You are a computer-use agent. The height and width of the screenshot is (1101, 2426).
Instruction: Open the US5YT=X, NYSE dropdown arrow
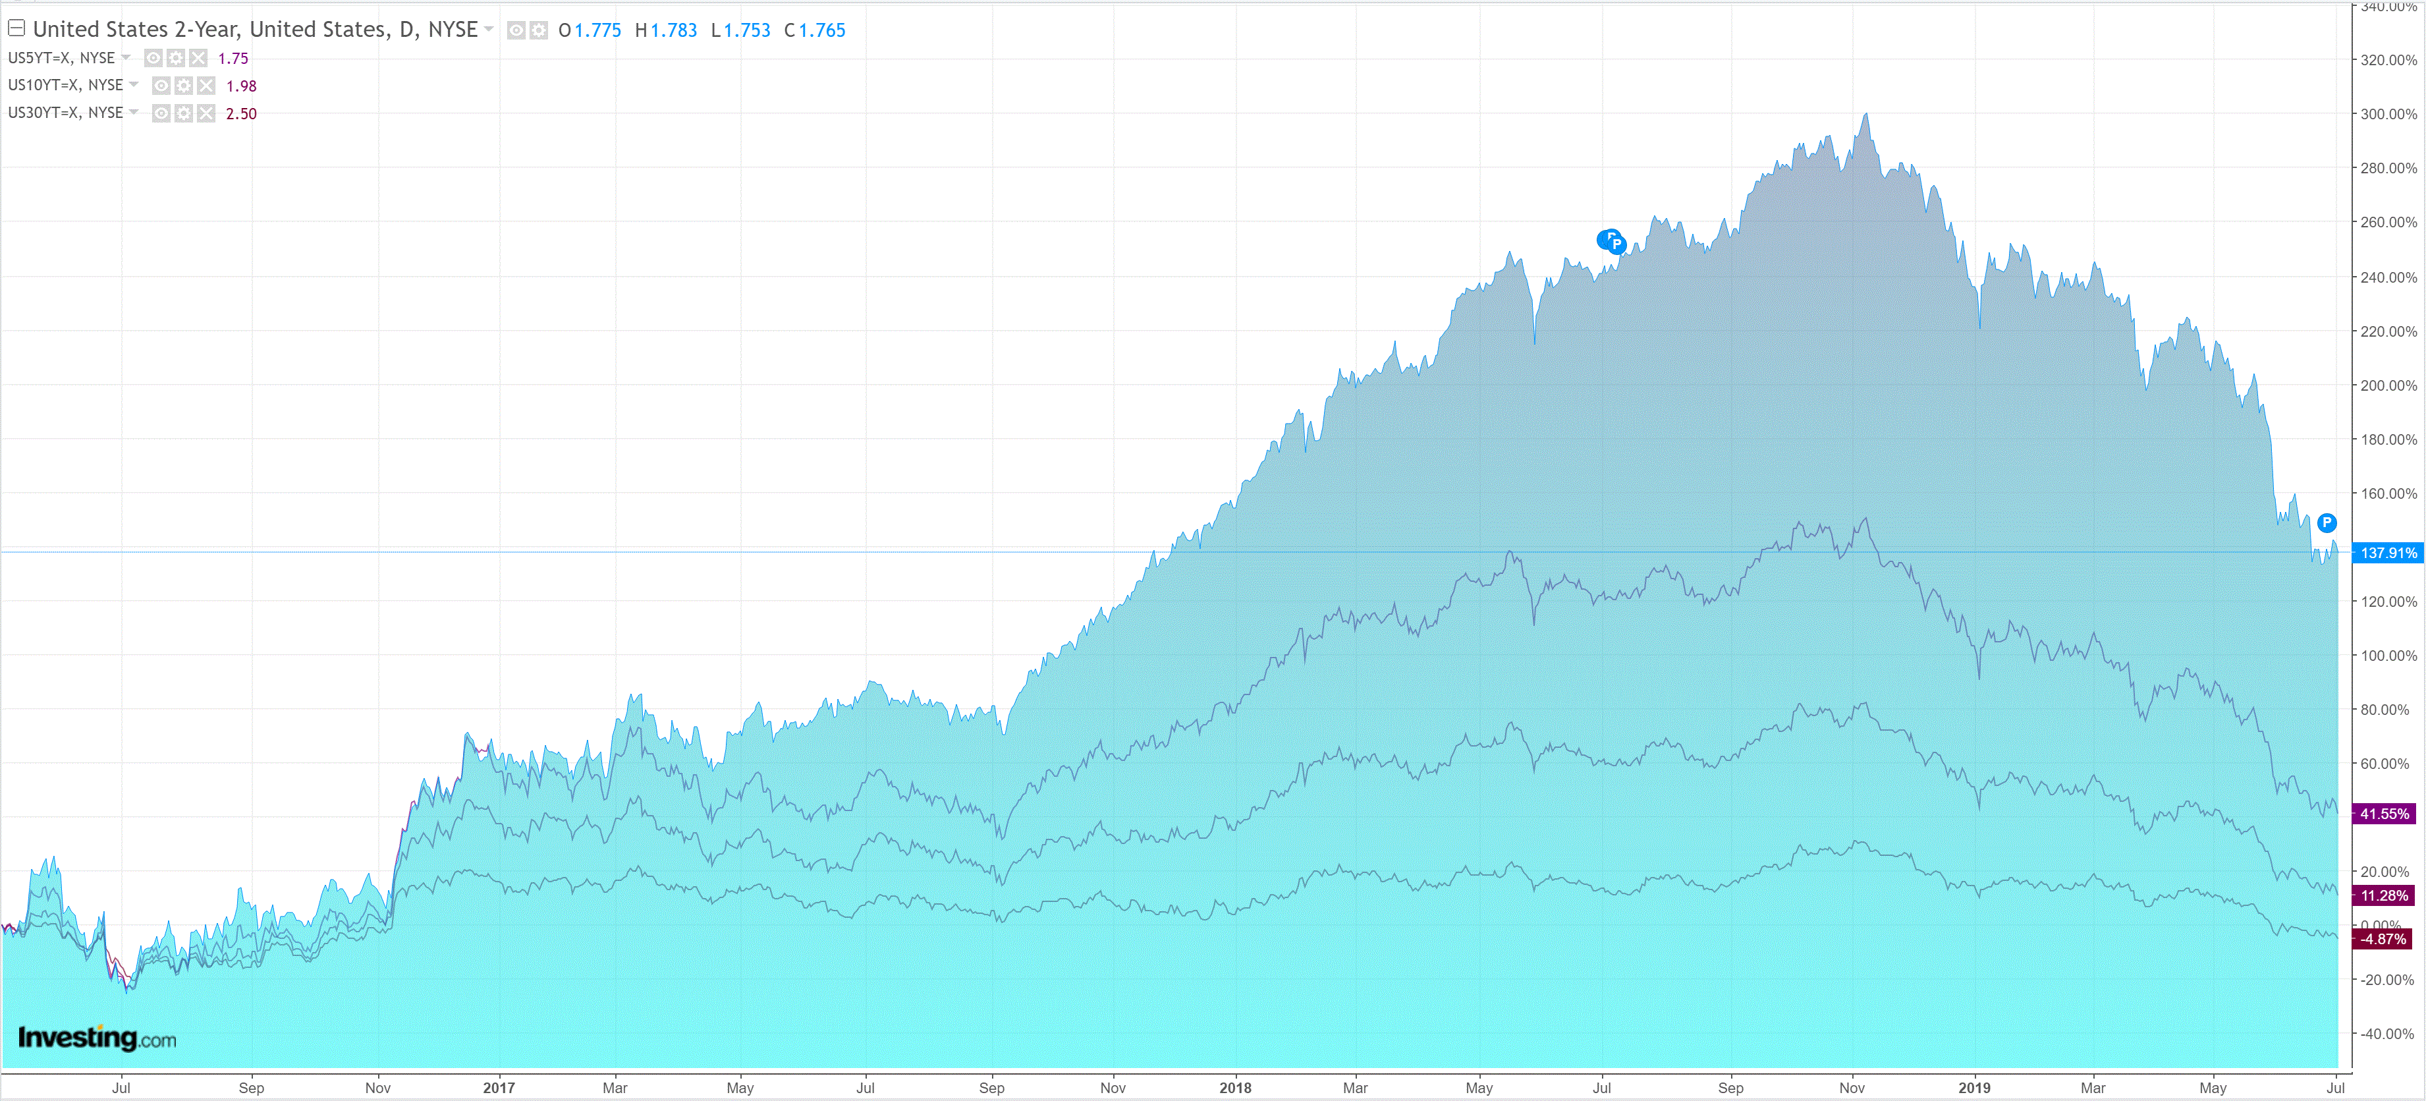tap(126, 57)
